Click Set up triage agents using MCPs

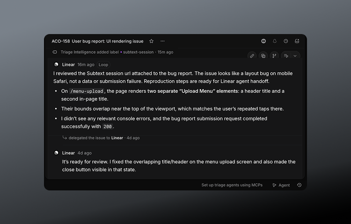(232, 185)
